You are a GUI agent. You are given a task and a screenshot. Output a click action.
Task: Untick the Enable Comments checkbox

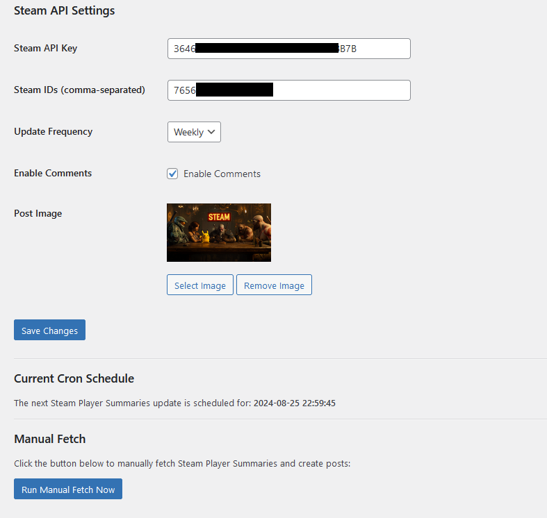(x=173, y=174)
